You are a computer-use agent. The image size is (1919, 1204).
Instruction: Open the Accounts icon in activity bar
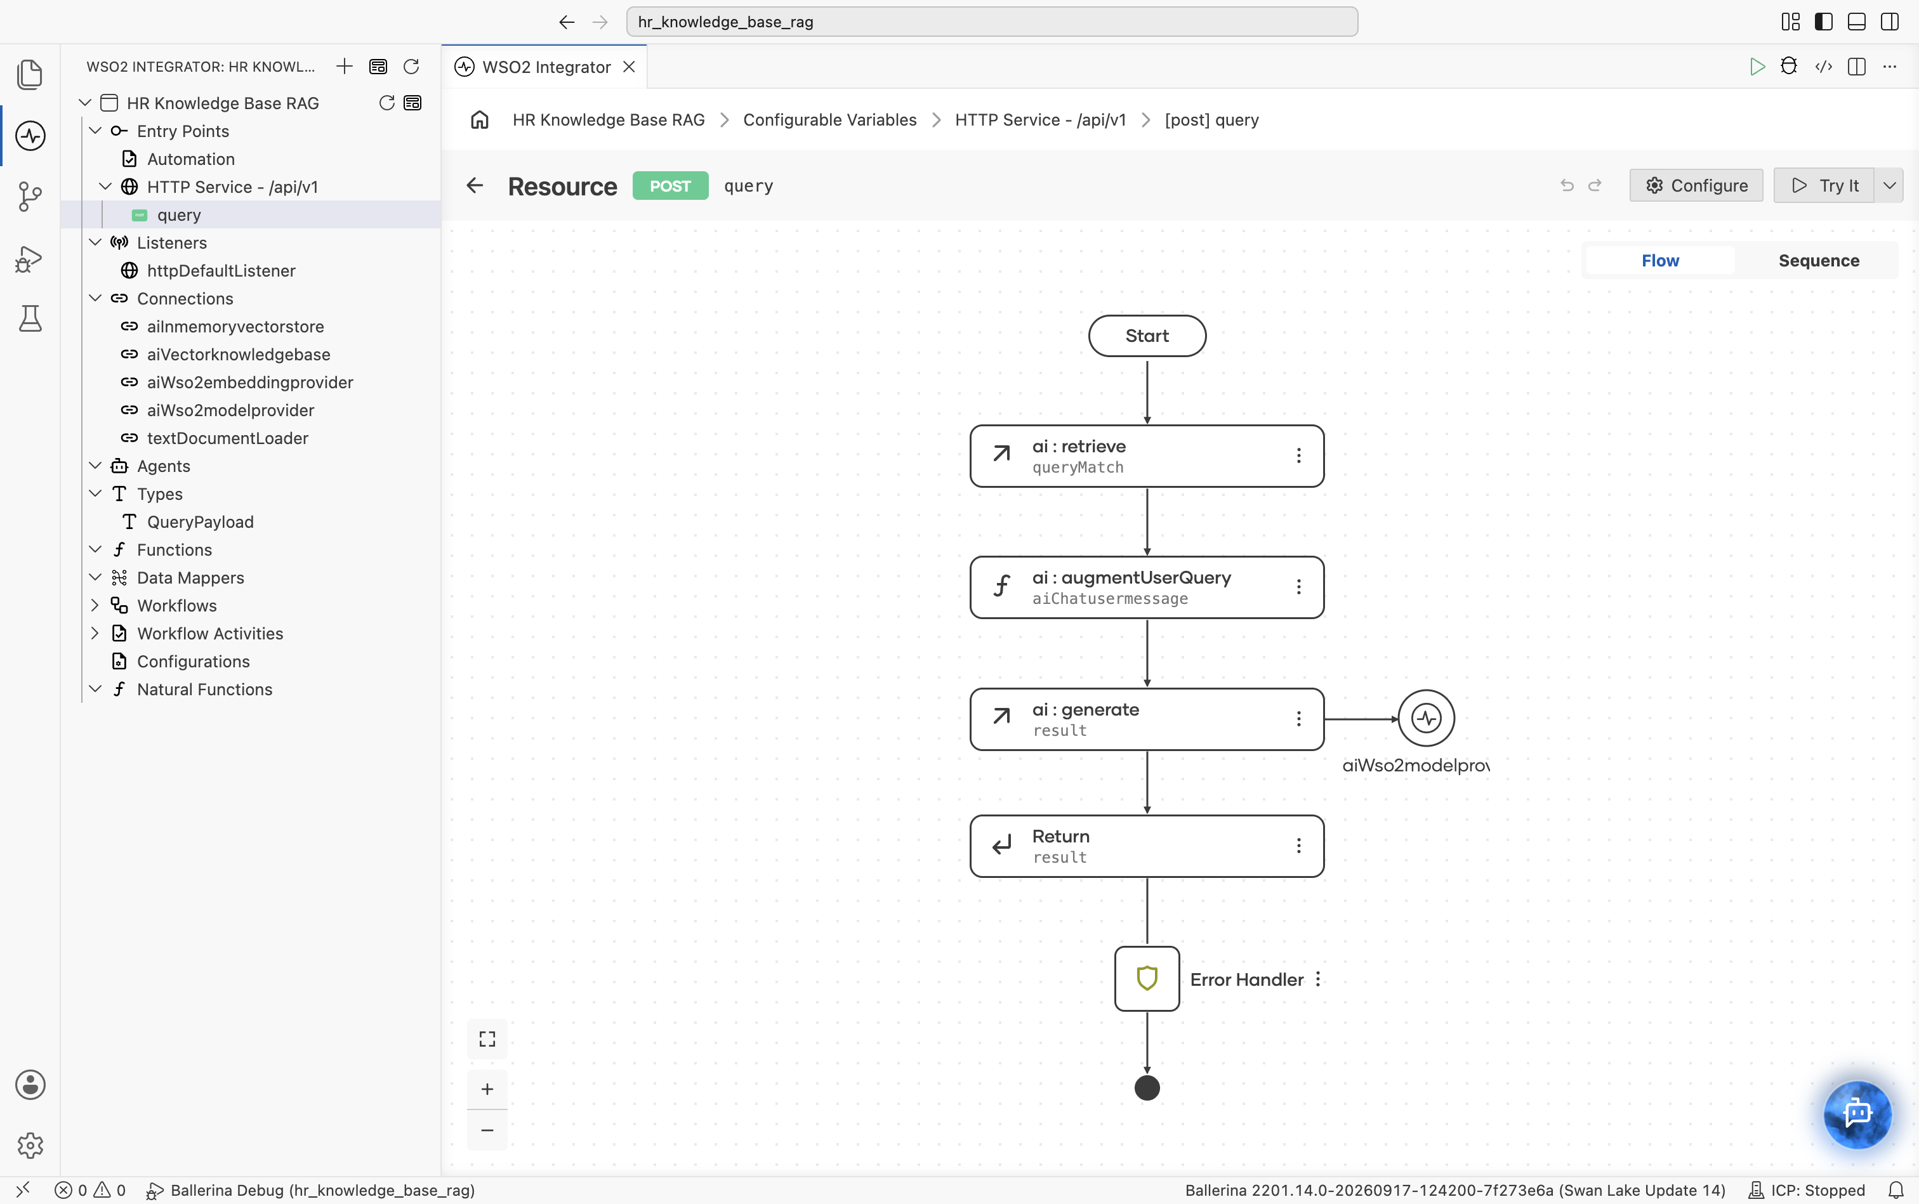coord(29,1085)
